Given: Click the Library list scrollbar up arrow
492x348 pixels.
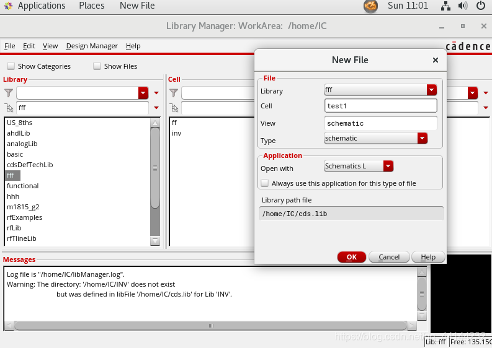Looking at the screenshot, I should click(155, 123).
